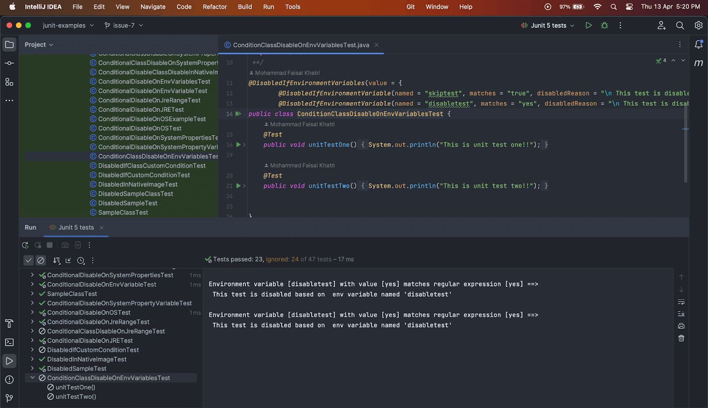
Task: Toggle soft-wrap in the console output
Action: (681, 302)
